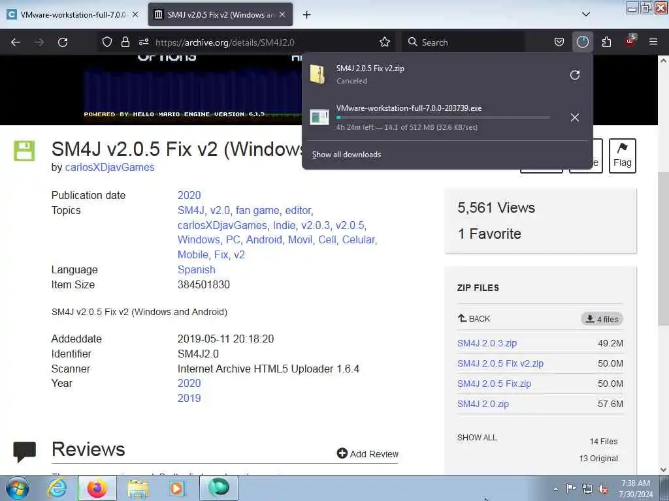Download all 4 files button
The height and width of the screenshot is (501, 669).
(x=602, y=319)
